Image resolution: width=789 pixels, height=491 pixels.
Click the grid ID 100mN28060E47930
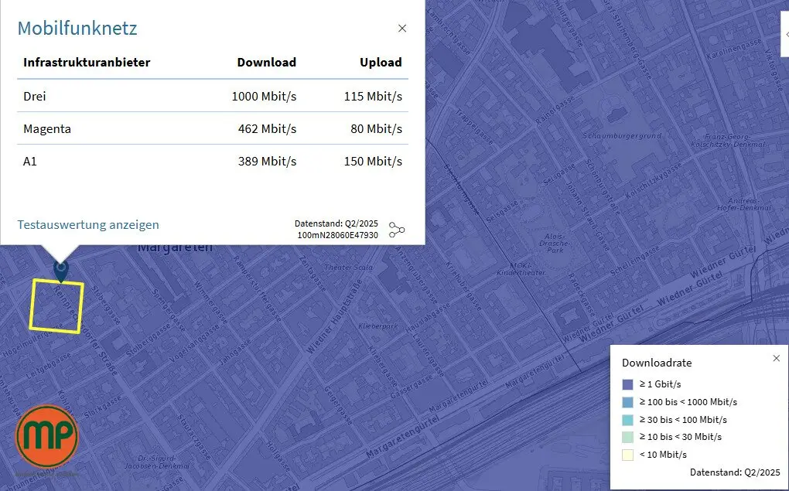coord(337,235)
